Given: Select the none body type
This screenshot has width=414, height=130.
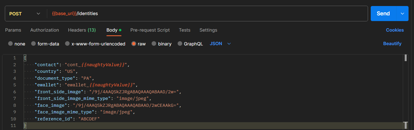Looking at the screenshot, I should 17,44.
